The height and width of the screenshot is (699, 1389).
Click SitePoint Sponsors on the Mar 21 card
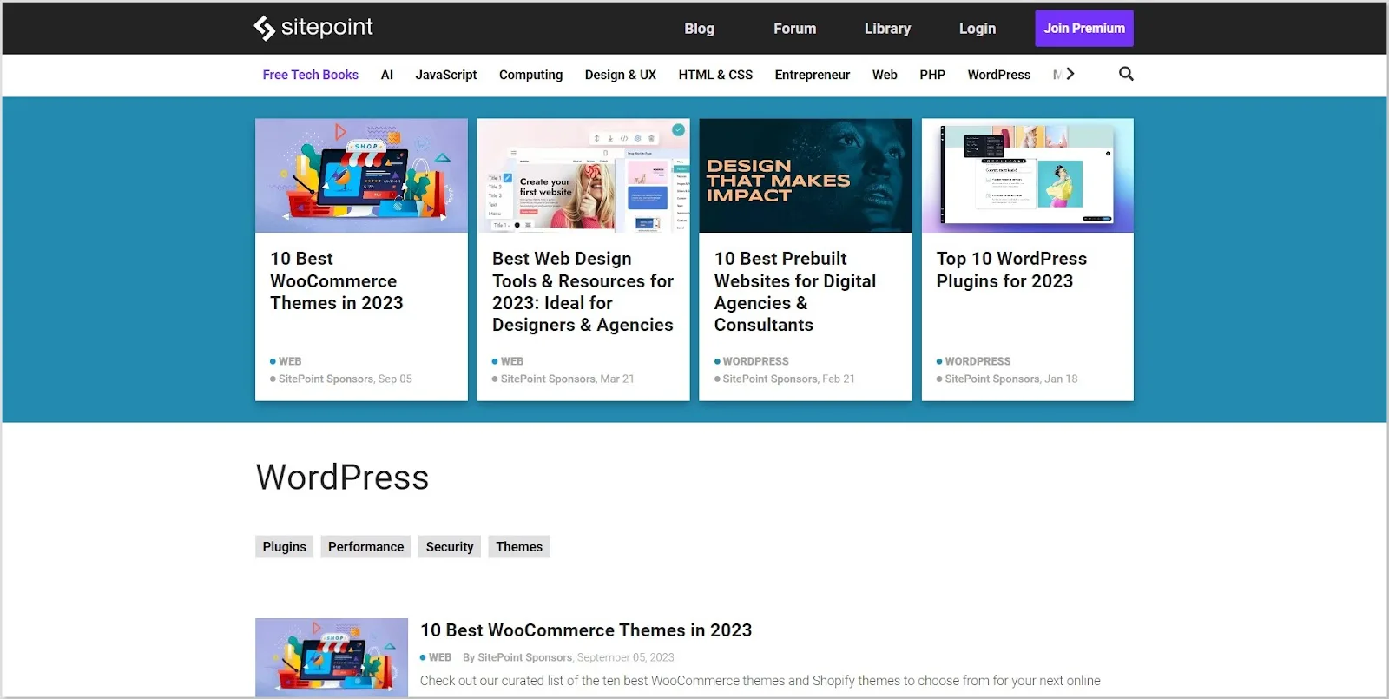pos(548,379)
